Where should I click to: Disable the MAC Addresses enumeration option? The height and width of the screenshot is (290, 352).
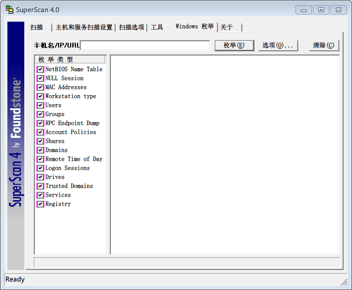40,87
